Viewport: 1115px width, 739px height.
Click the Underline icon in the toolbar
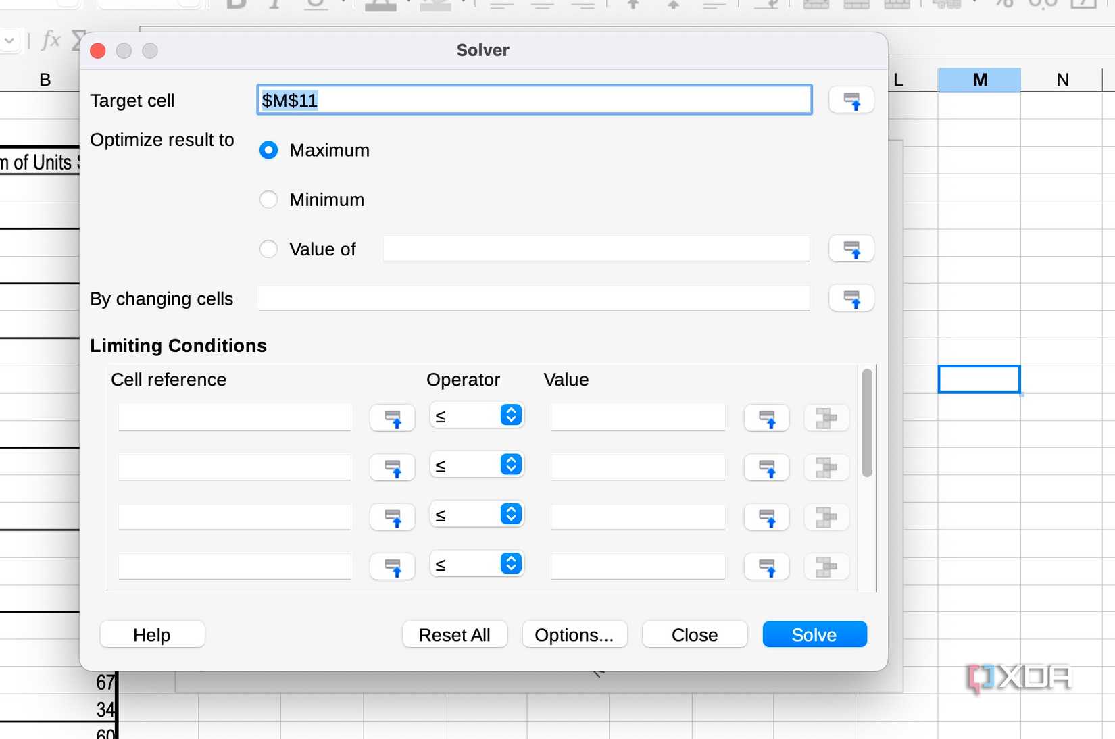pos(316,4)
